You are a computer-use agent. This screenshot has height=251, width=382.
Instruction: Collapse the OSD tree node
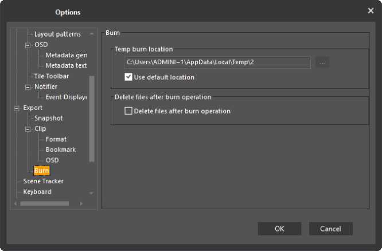click(28, 45)
